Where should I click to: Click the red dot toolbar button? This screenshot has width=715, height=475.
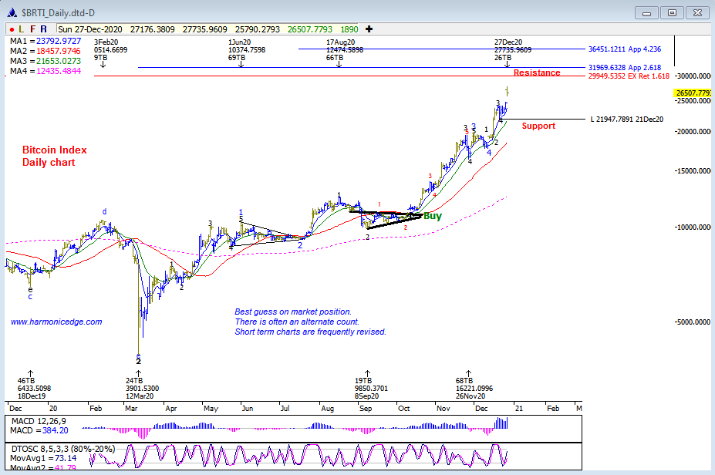point(12,29)
